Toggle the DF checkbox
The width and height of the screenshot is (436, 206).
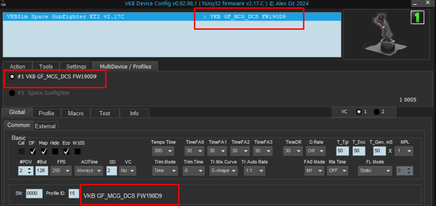click(x=33, y=151)
